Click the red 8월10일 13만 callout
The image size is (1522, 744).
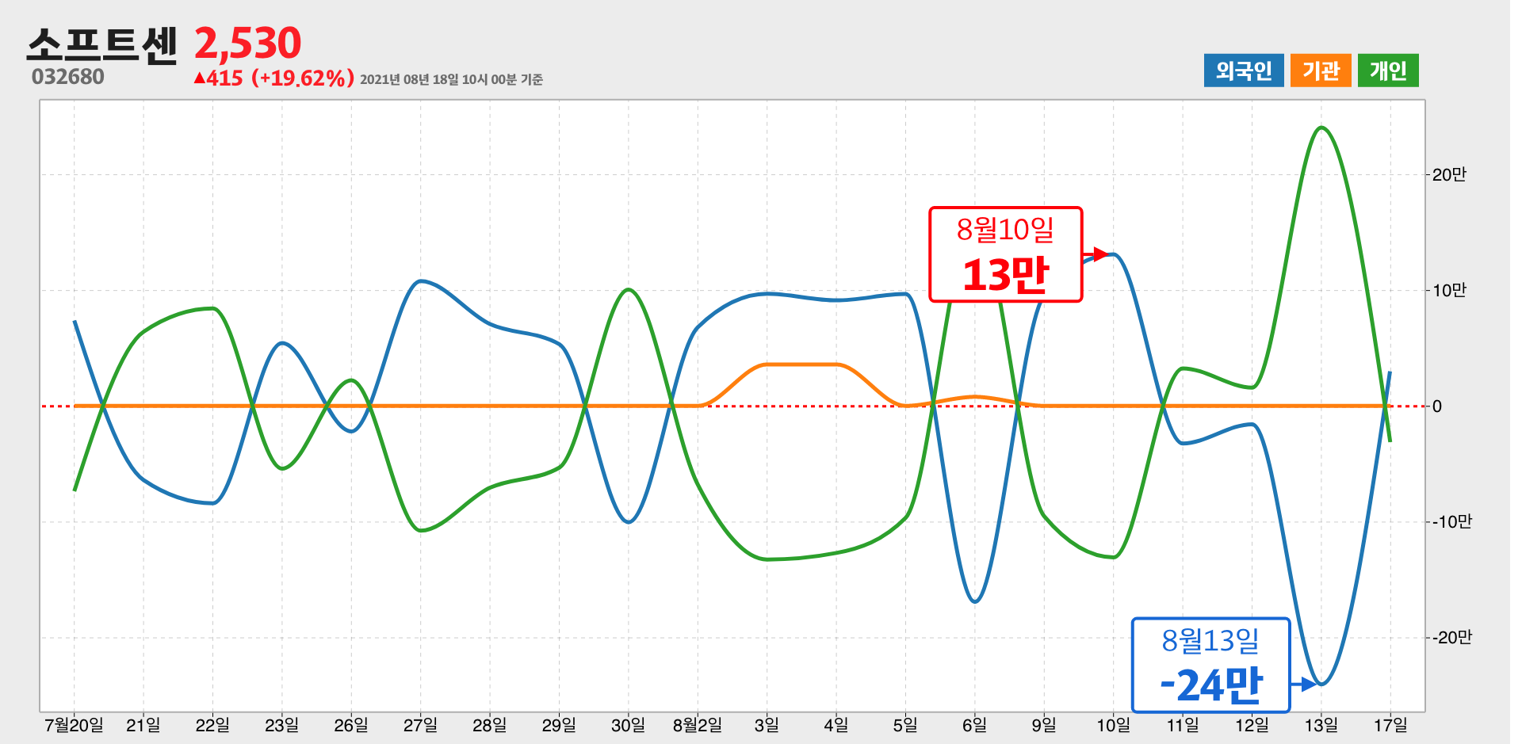[x=1005, y=254]
